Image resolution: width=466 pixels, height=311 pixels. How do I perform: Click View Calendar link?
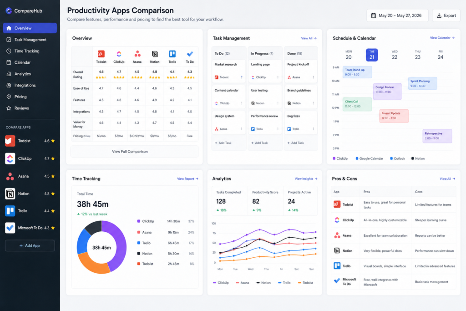tap(442, 38)
